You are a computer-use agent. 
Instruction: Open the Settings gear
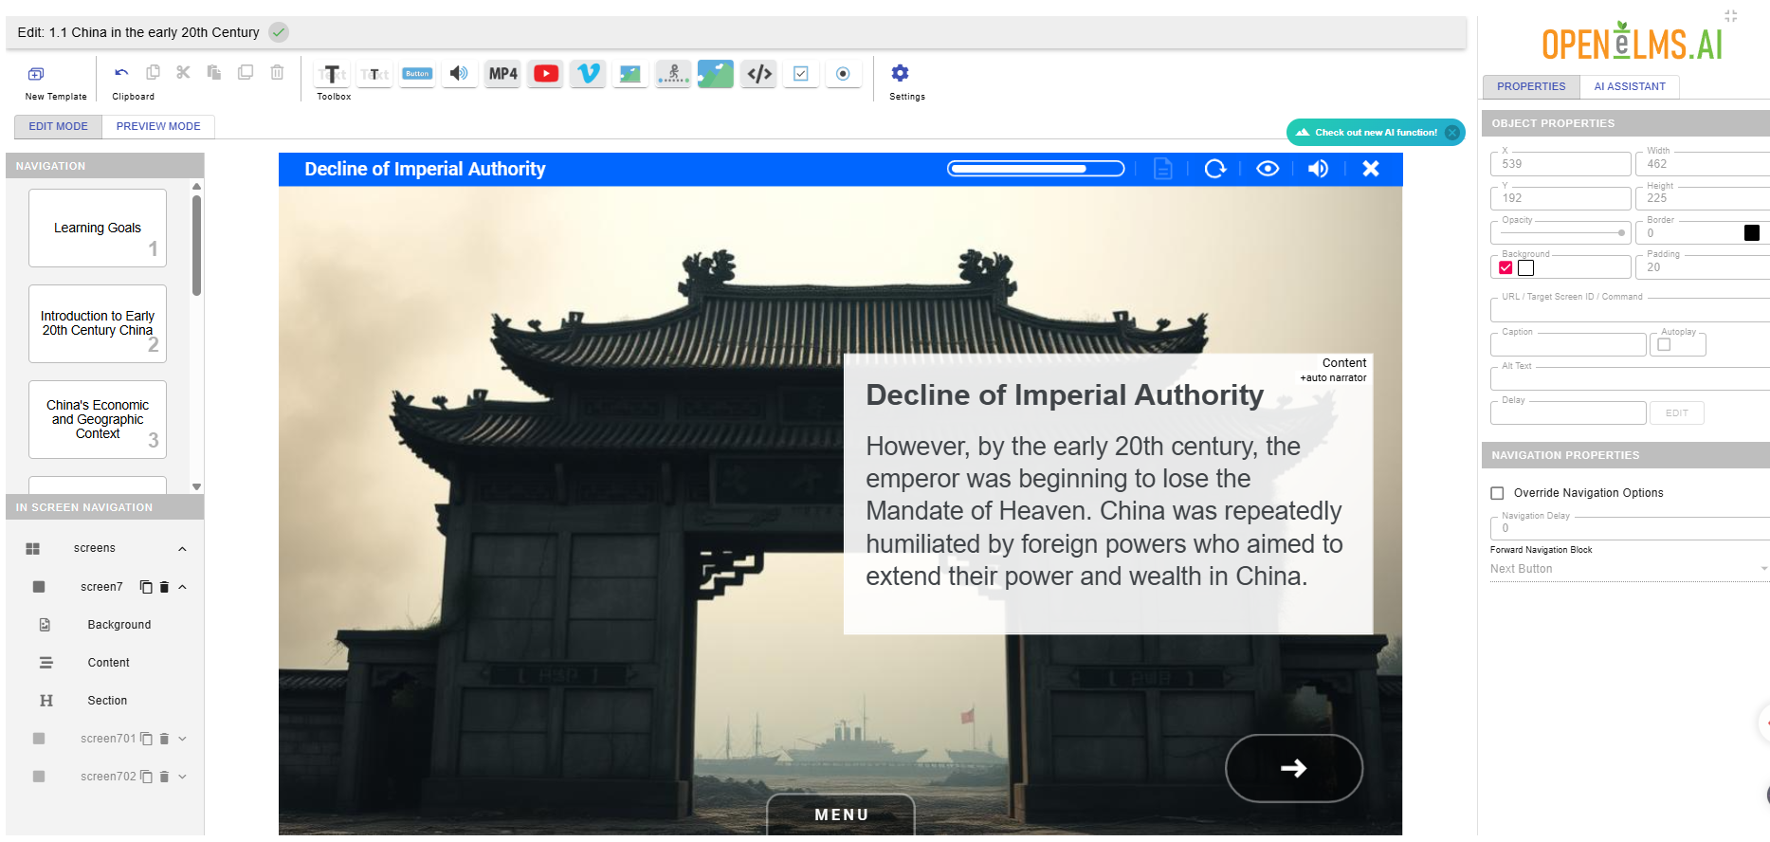(901, 73)
